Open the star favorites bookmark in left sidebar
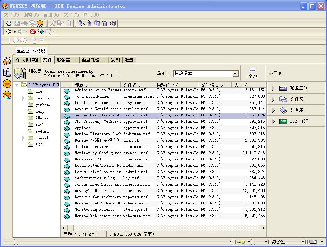The image size is (327, 247). (6, 61)
